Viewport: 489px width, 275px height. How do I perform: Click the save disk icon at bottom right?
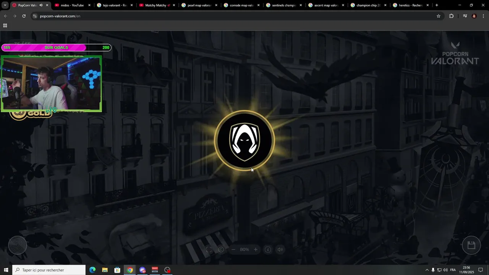coord(471,245)
